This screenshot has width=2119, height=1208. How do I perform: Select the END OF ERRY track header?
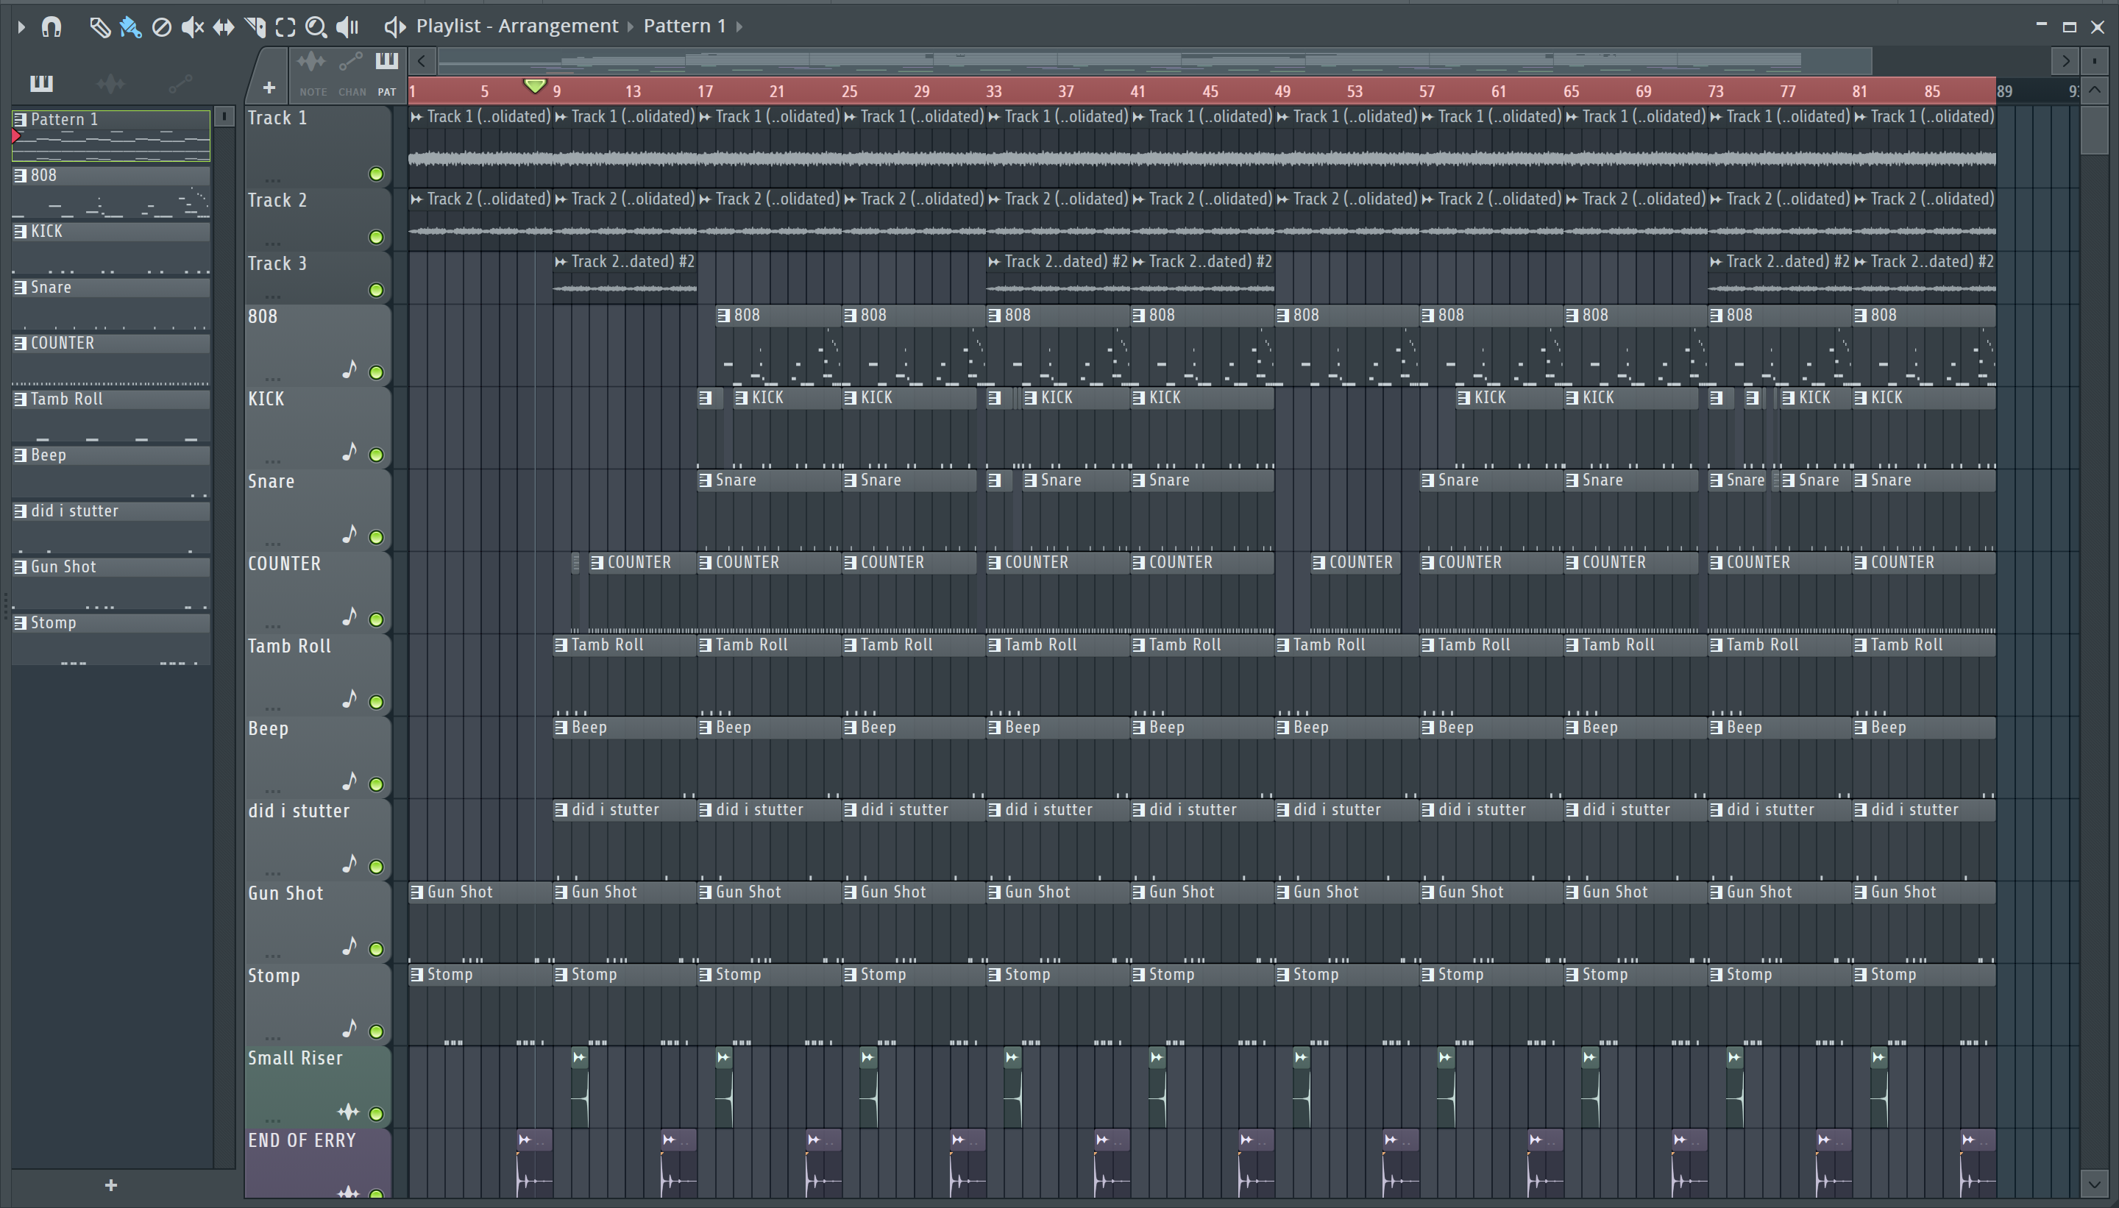pyautogui.click(x=318, y=1163)
